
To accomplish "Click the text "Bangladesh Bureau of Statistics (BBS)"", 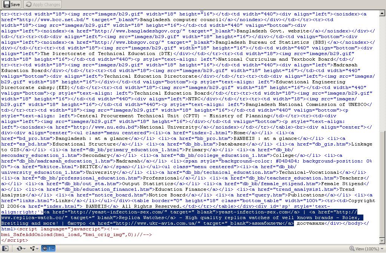I will coord(271,42).
